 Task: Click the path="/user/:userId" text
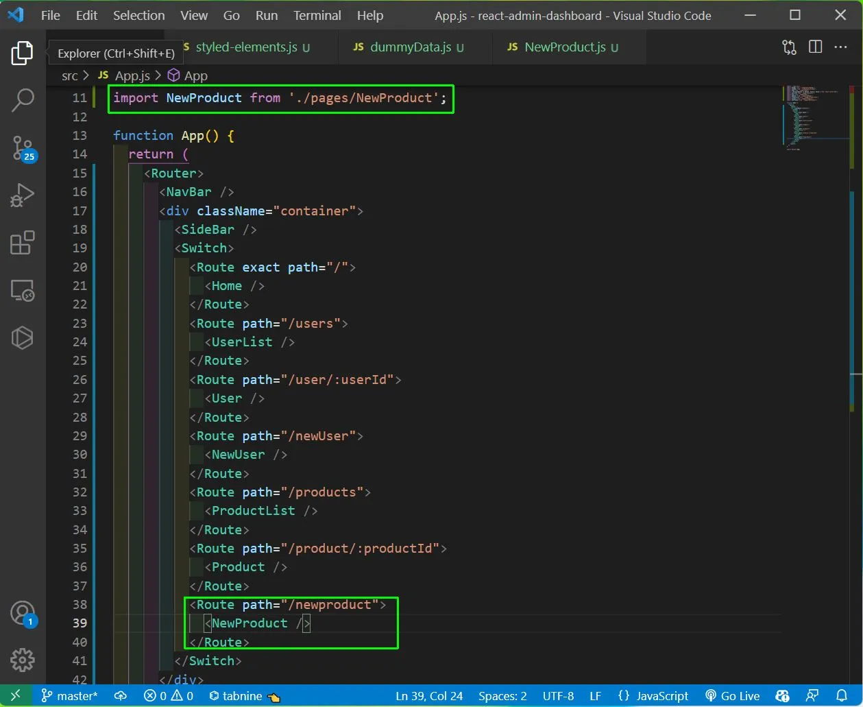click(318, 380)
